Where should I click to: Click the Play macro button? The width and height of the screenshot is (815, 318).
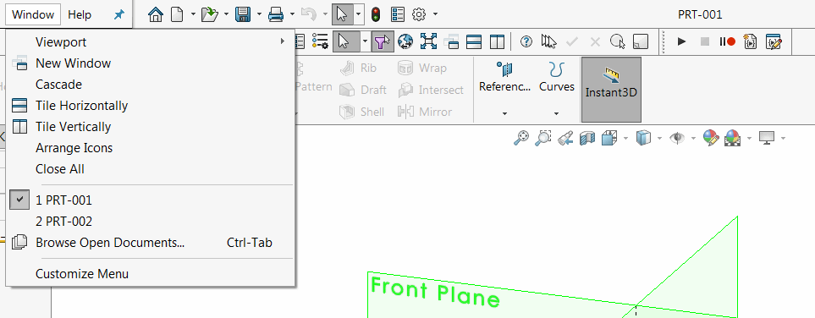pos(682,41)
